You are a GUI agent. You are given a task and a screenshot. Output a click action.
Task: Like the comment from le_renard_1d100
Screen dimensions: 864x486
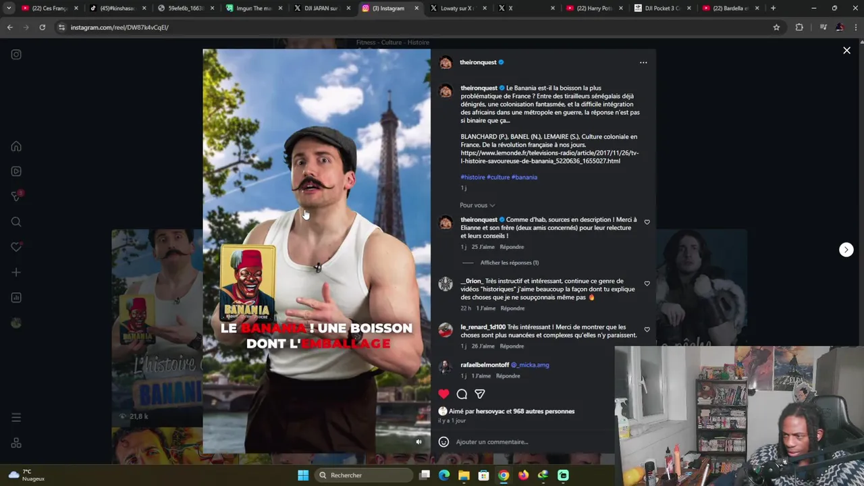point(647,329)
